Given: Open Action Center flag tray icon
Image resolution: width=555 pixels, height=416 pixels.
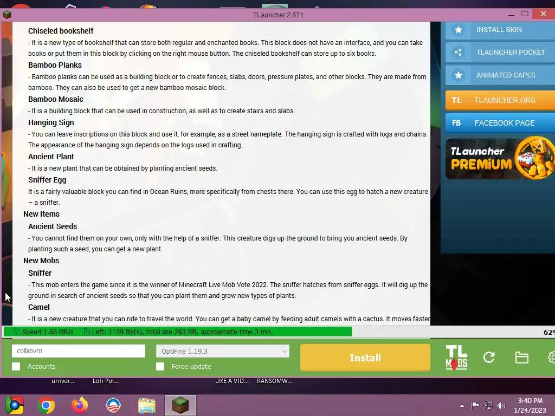Looking at the screenshot, I should pyautogui.click(x=475, y=405).
